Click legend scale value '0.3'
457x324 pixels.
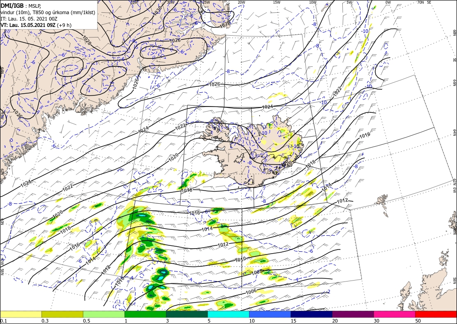click(45, 321)
